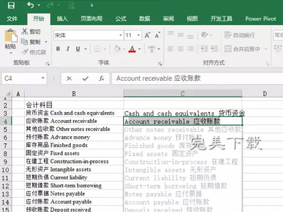Switch to the 插入 ribbon tab
The image size is (283, 212).
pos(62,19)
